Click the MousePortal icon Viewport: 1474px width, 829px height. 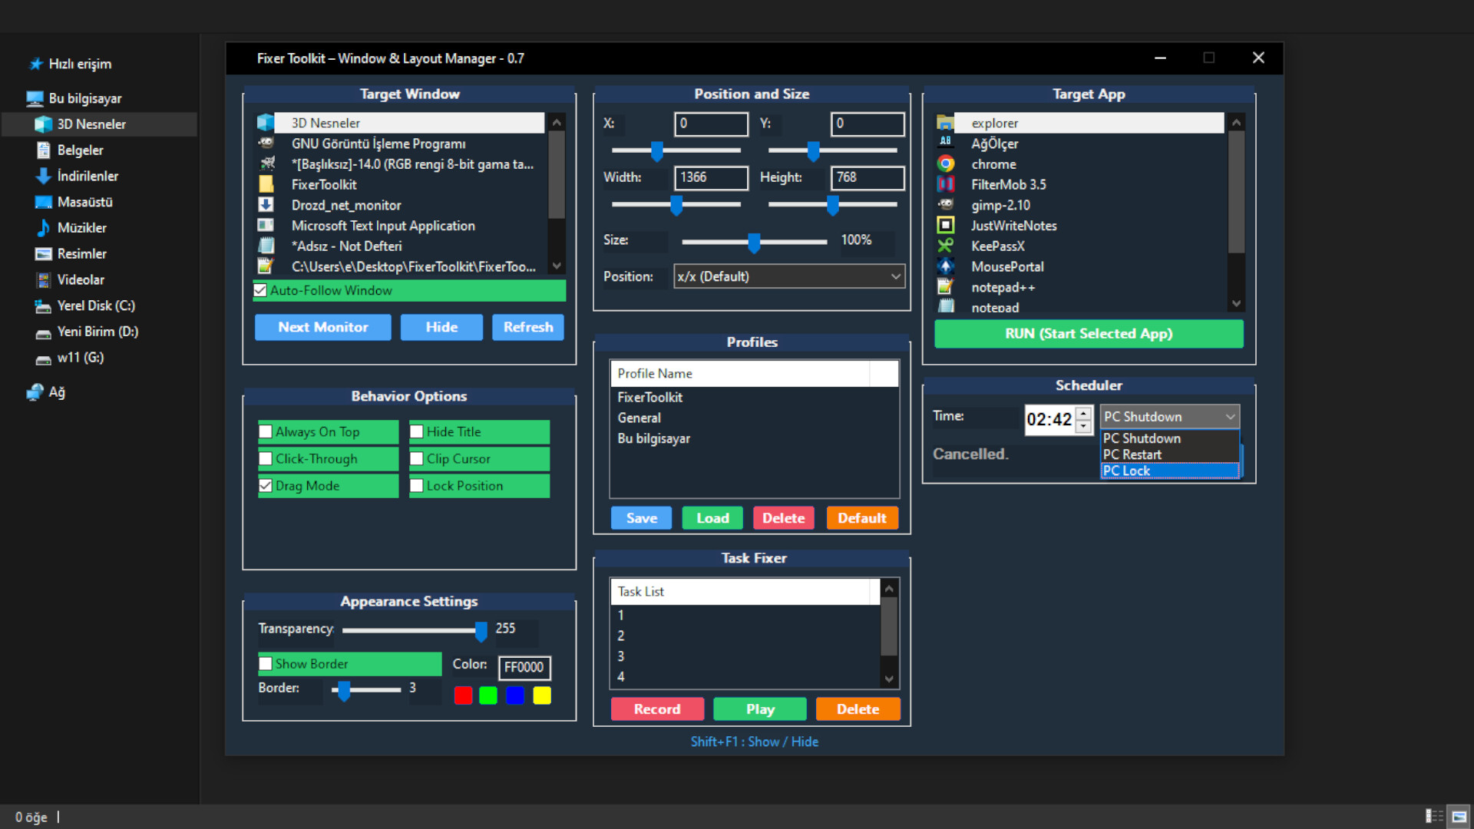coord(945,266)
